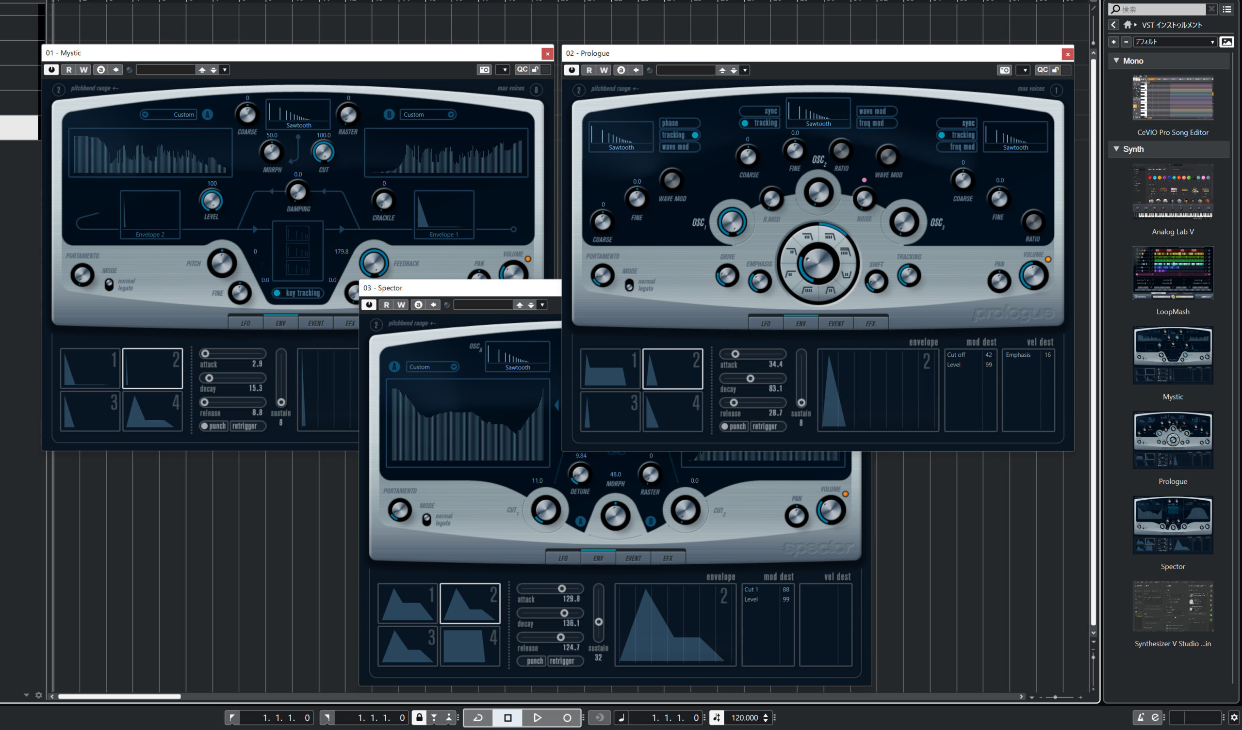Select the ENV tab in Prologue
Screen dimensions: 1242x730
coord(801,324)
